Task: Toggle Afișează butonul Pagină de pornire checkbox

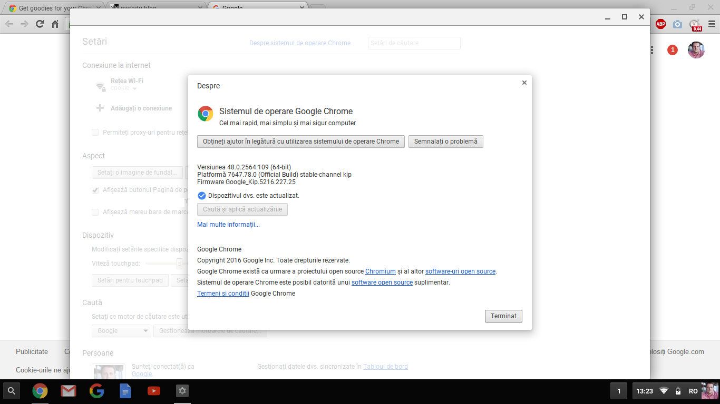Action: point(95,190)
